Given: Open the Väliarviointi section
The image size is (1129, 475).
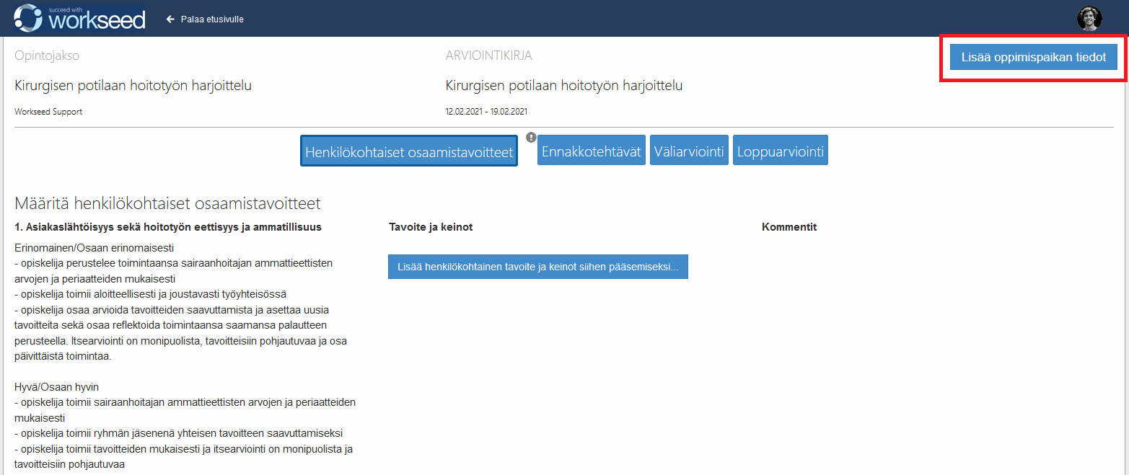Looking at the screenshot, I should (x=688, y=150).
